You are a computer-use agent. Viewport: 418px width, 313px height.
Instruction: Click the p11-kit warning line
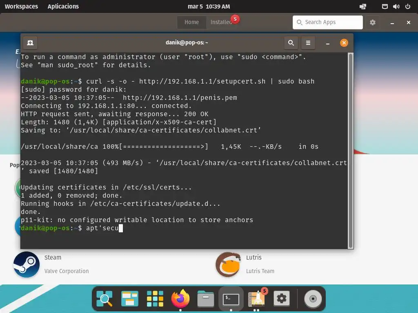point(137,220)
